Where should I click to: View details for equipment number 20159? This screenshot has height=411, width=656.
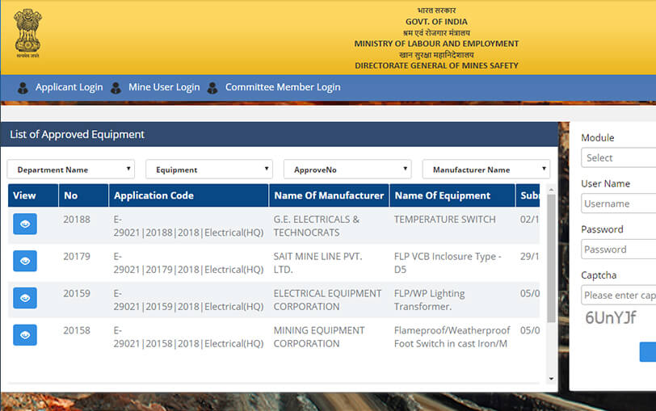click(x=25, y=298)
